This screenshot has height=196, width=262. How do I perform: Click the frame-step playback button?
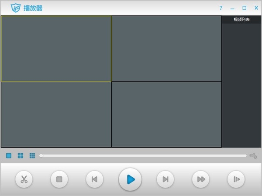(236, 179)
